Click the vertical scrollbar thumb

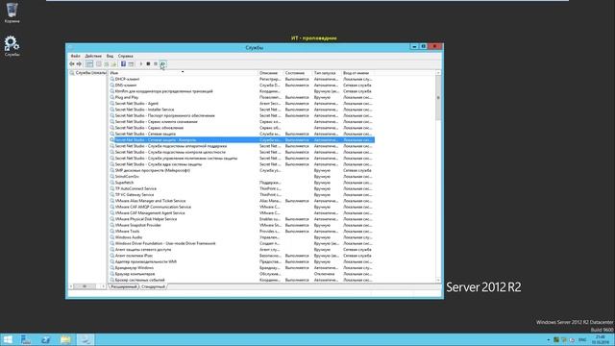click(x=438, y=98)
